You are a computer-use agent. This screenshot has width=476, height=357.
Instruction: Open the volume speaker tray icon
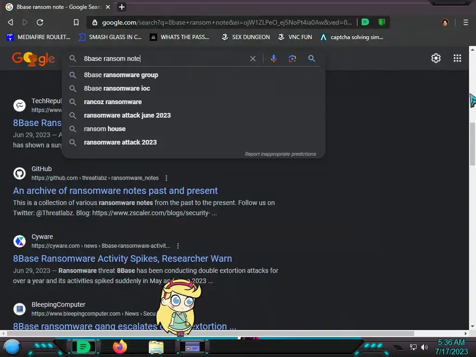click(x=424, y=347)
